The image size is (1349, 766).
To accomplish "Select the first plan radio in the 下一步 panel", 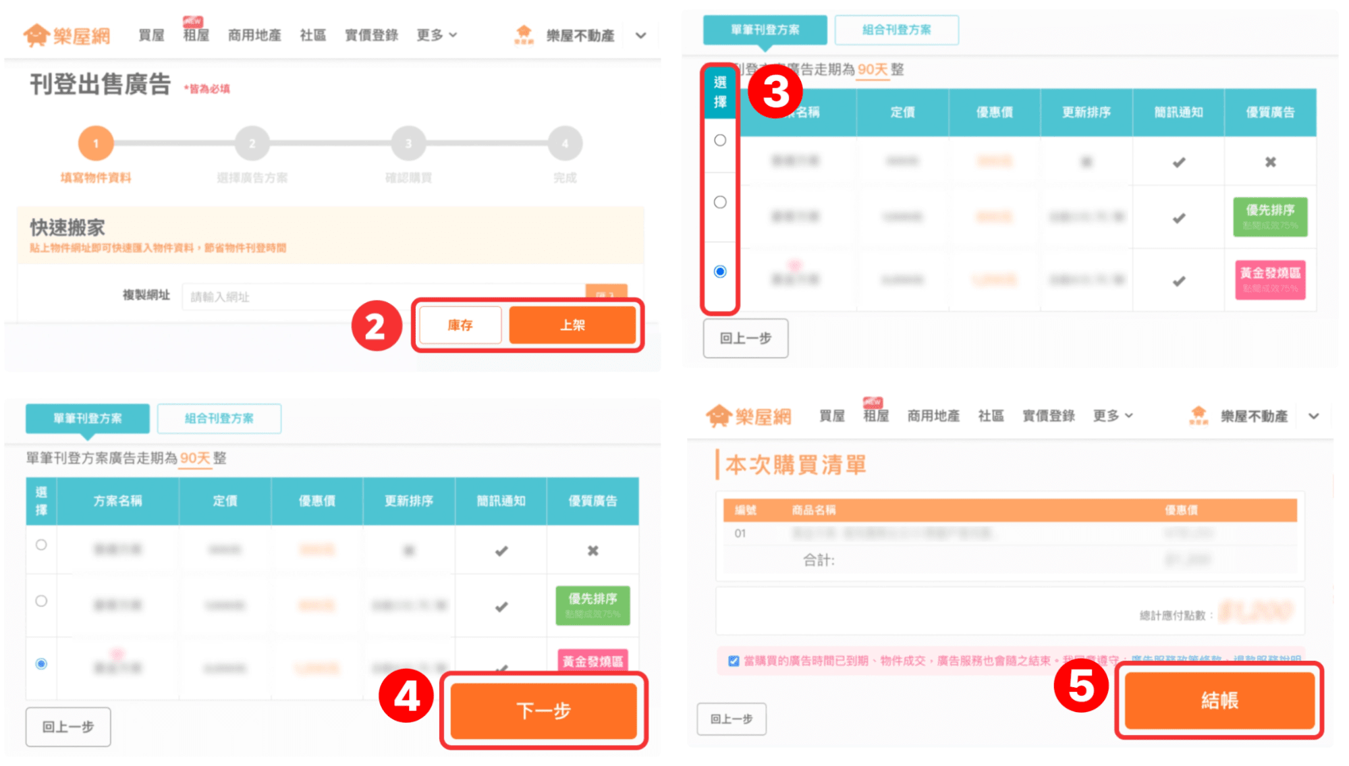I will tap(41, 545).
